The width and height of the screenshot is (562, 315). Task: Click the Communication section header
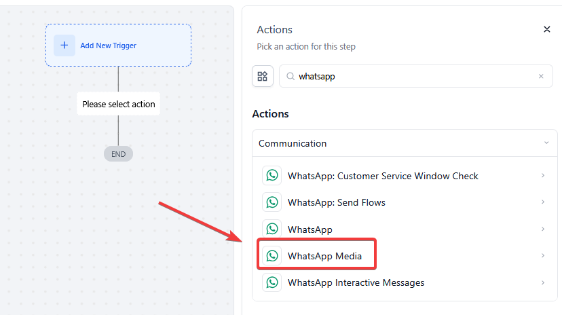[405, 143]
